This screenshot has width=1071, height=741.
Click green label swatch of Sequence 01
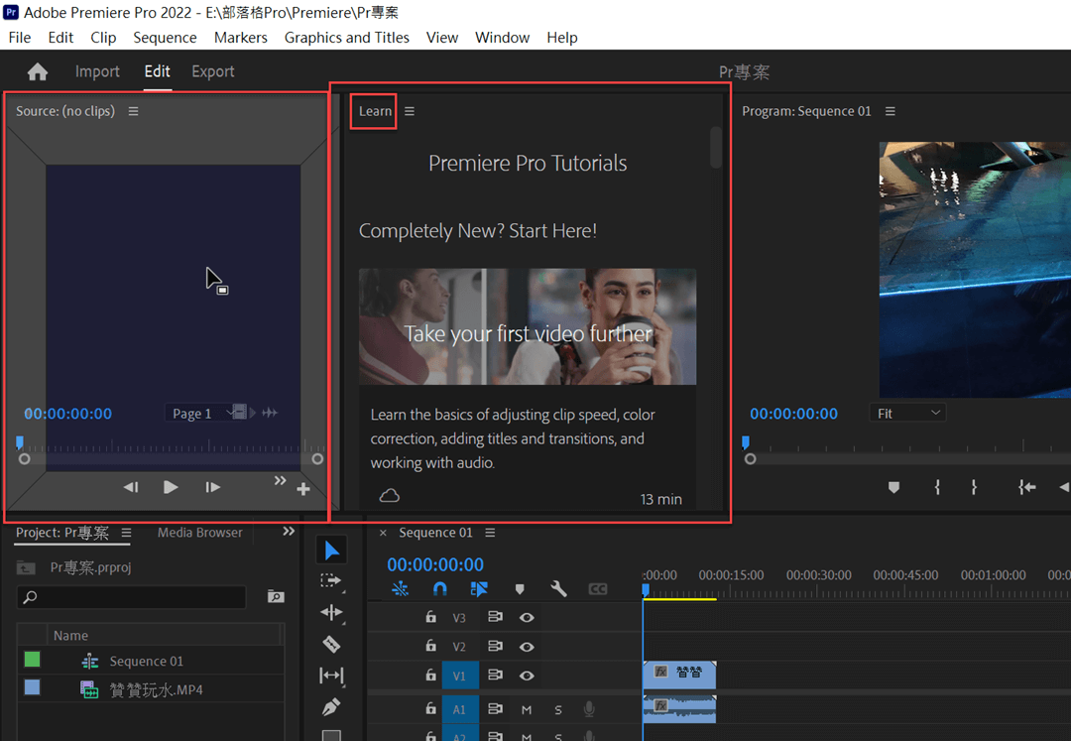(x=32, y=659)
